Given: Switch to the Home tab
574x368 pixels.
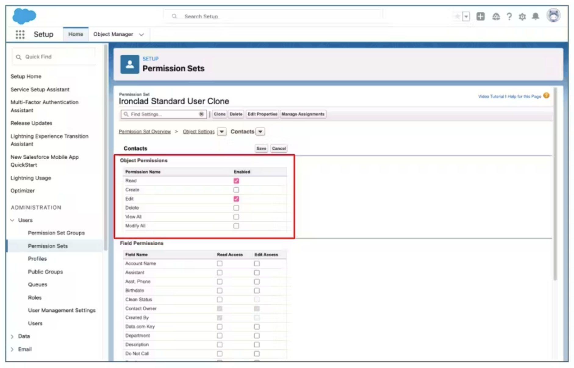Looking at the screenshot, I should tap(76, 34).
